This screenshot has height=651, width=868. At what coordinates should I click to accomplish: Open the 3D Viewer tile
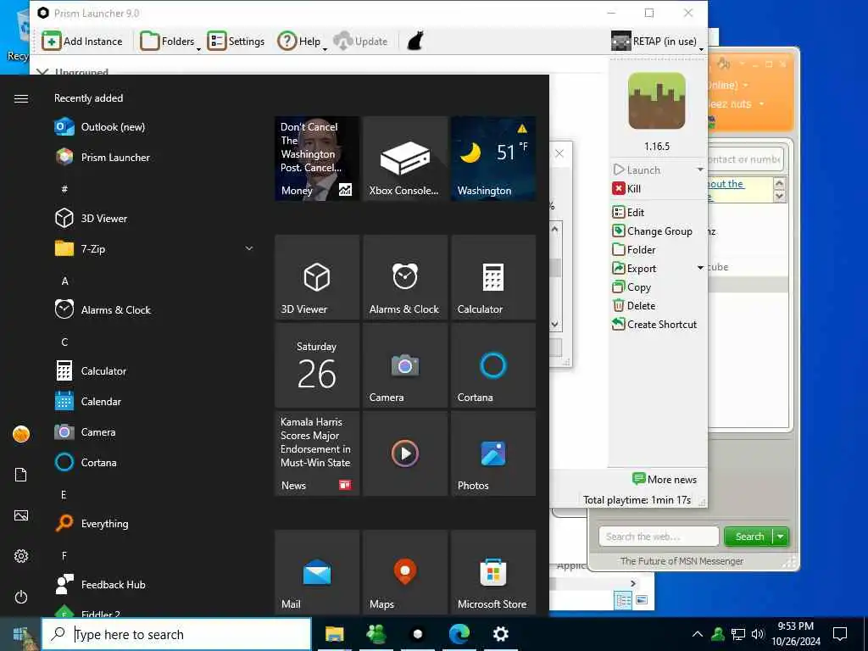coord(317,277)
